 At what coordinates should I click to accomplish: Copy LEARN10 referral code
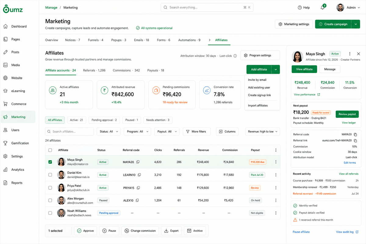click(139, 175)
